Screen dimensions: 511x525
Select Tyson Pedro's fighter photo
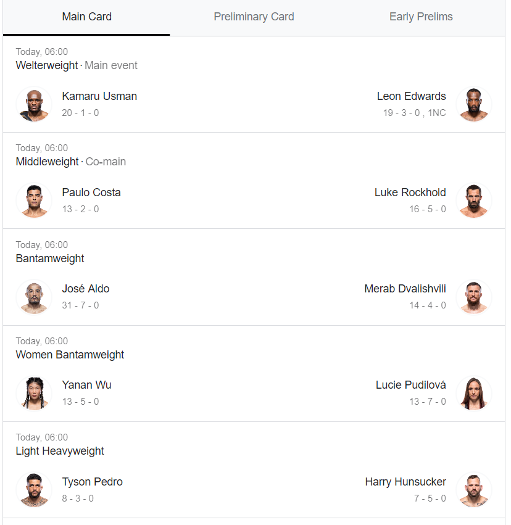34,489
